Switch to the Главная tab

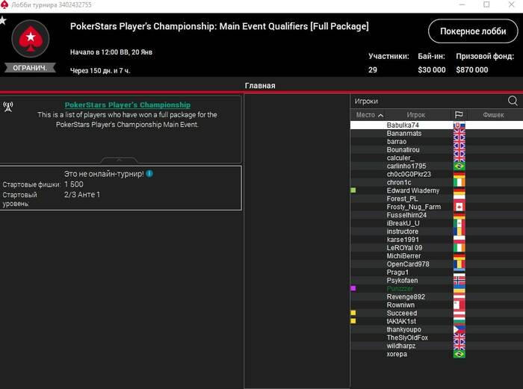pyautogui.click(x=260, y=86)
